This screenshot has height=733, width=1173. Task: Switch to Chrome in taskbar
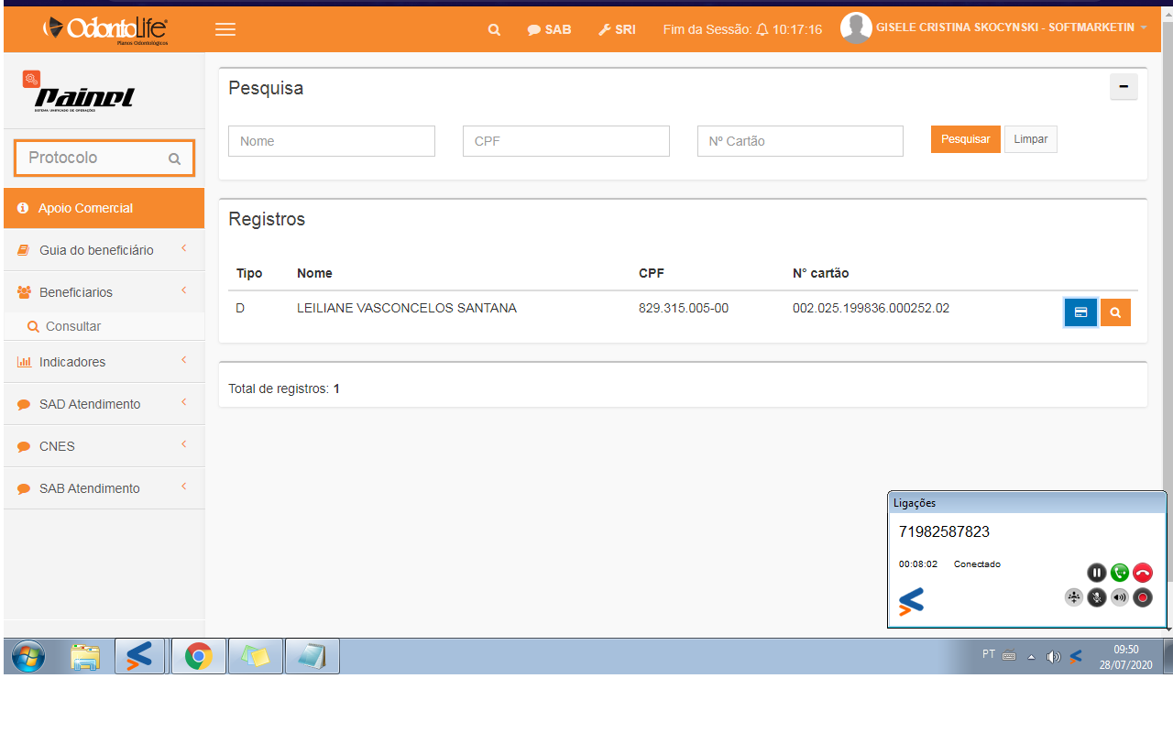coord(198,656)
